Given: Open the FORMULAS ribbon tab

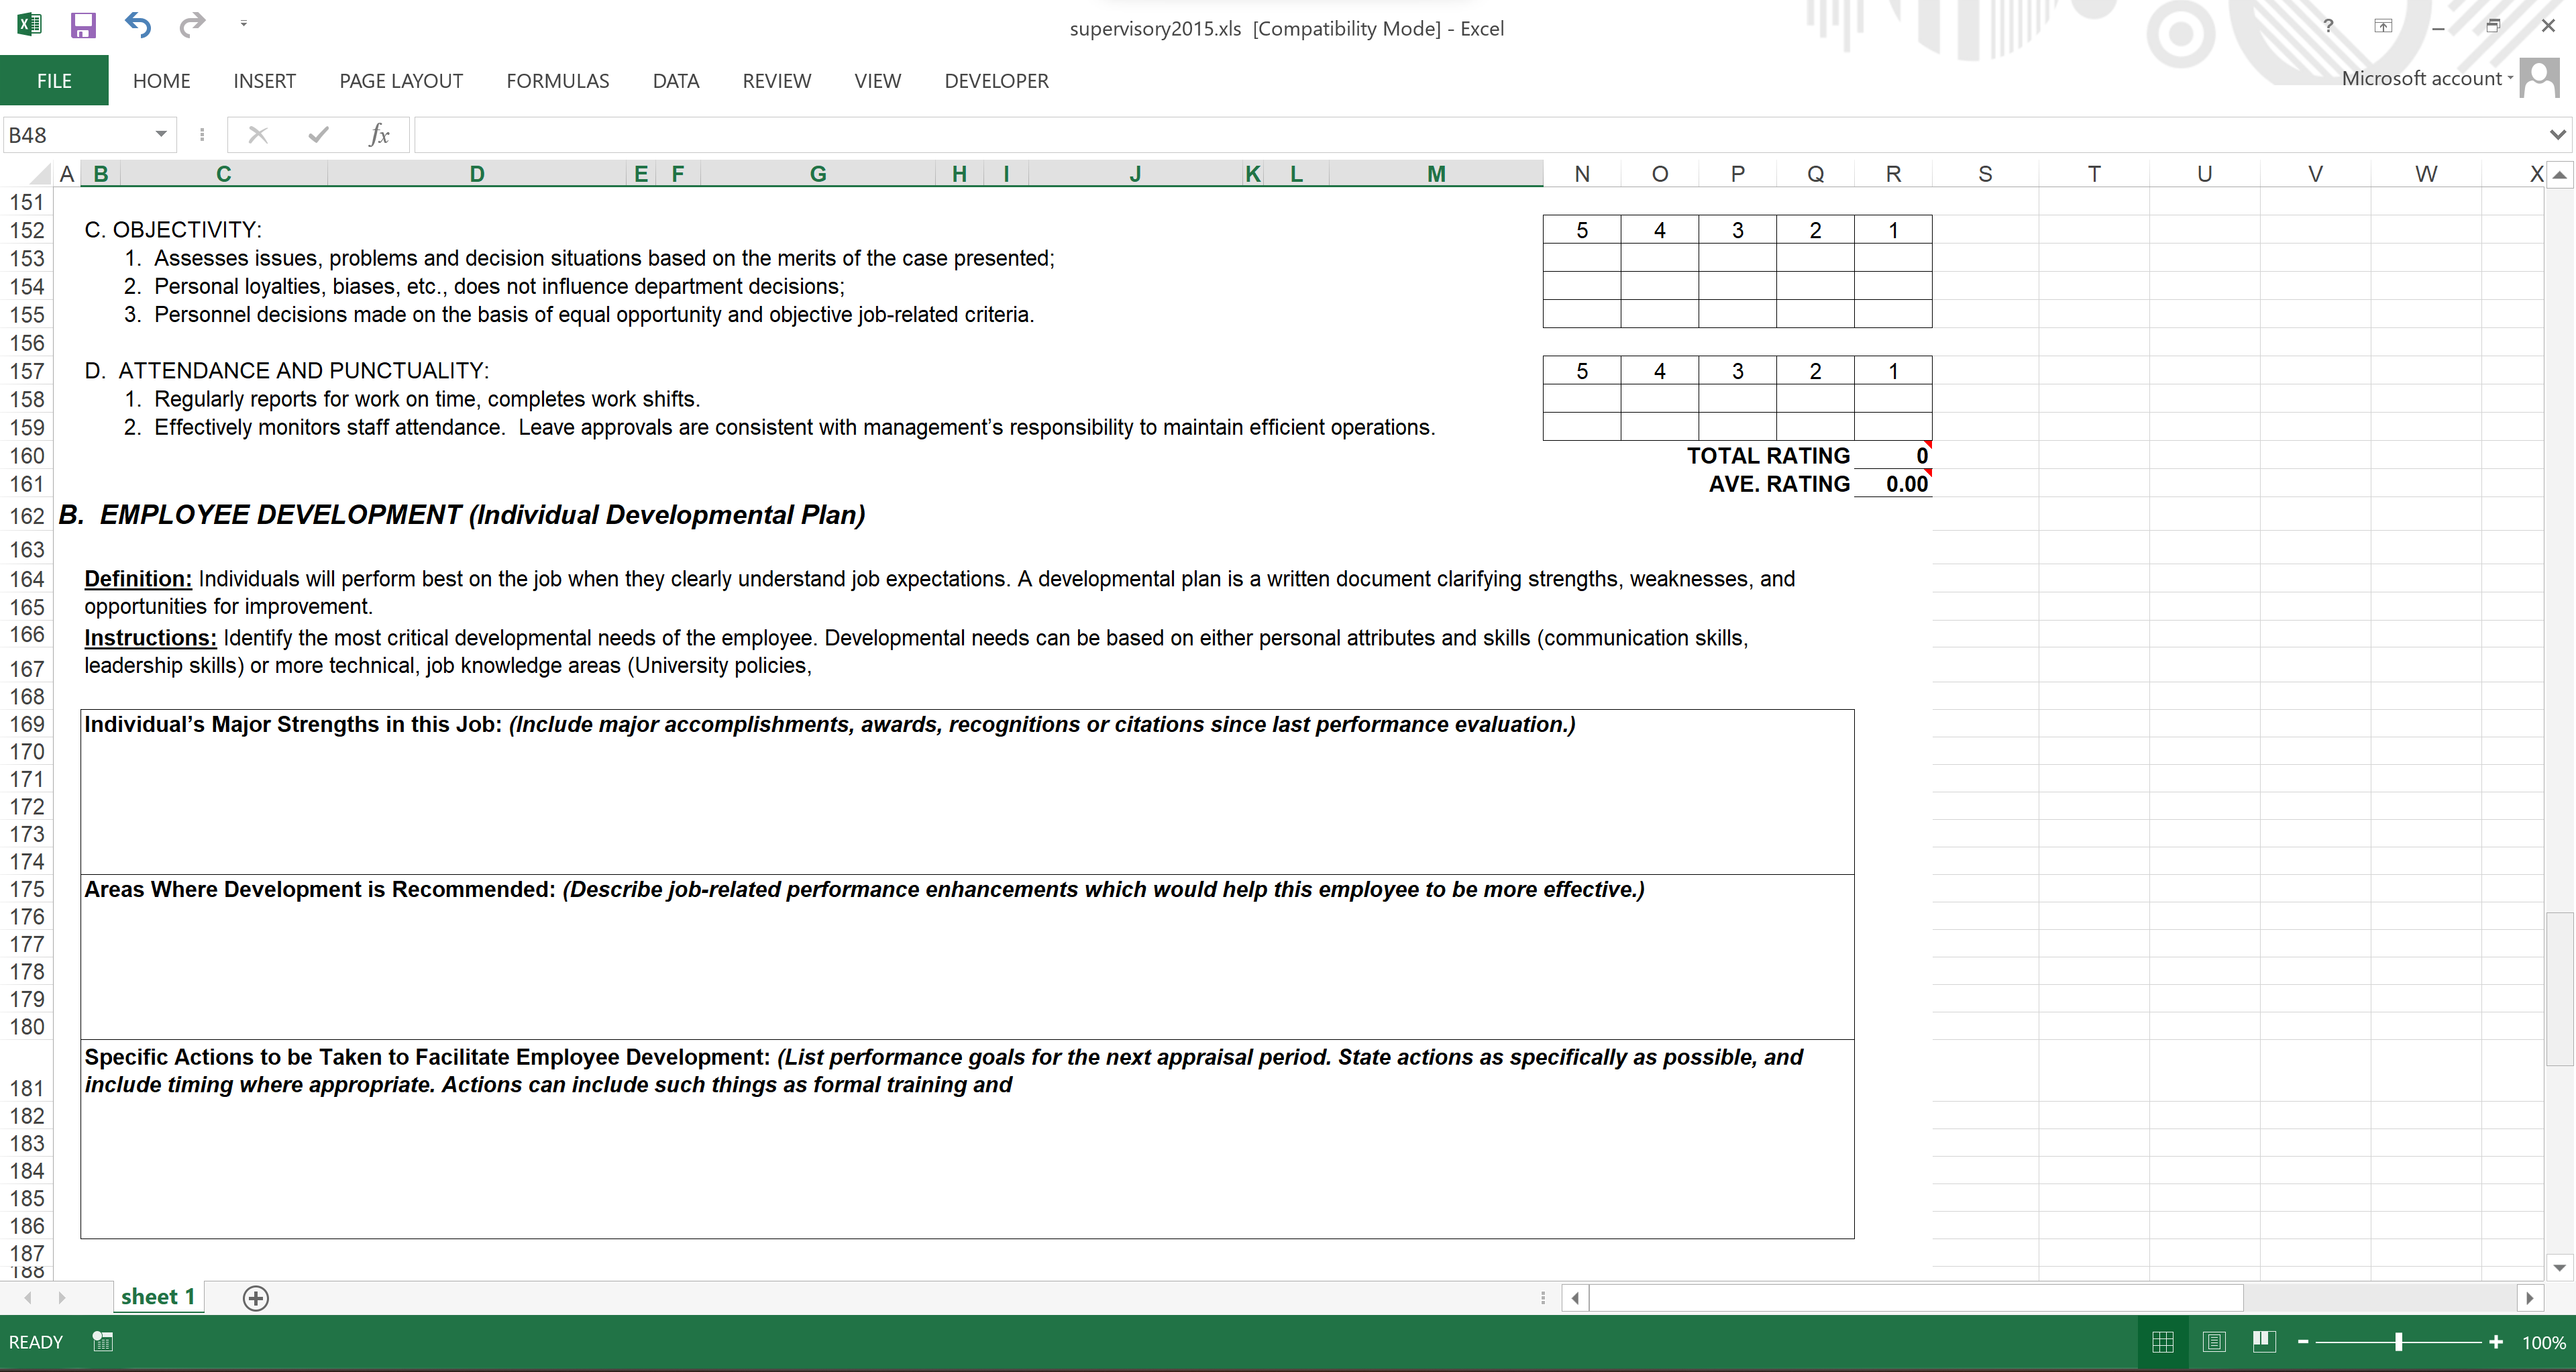Looking at the screenshot, I should tap(557, 81).
